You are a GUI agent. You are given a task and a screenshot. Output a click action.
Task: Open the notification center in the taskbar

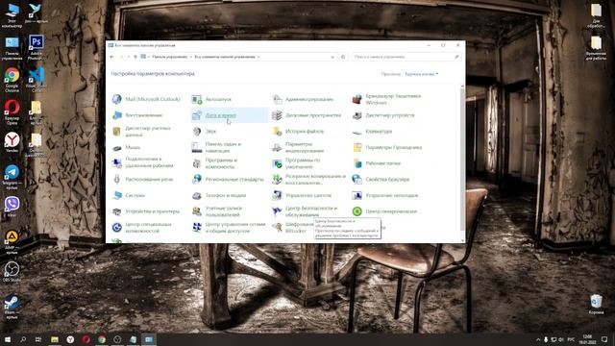pyautogui.click(x=604, y=339)
